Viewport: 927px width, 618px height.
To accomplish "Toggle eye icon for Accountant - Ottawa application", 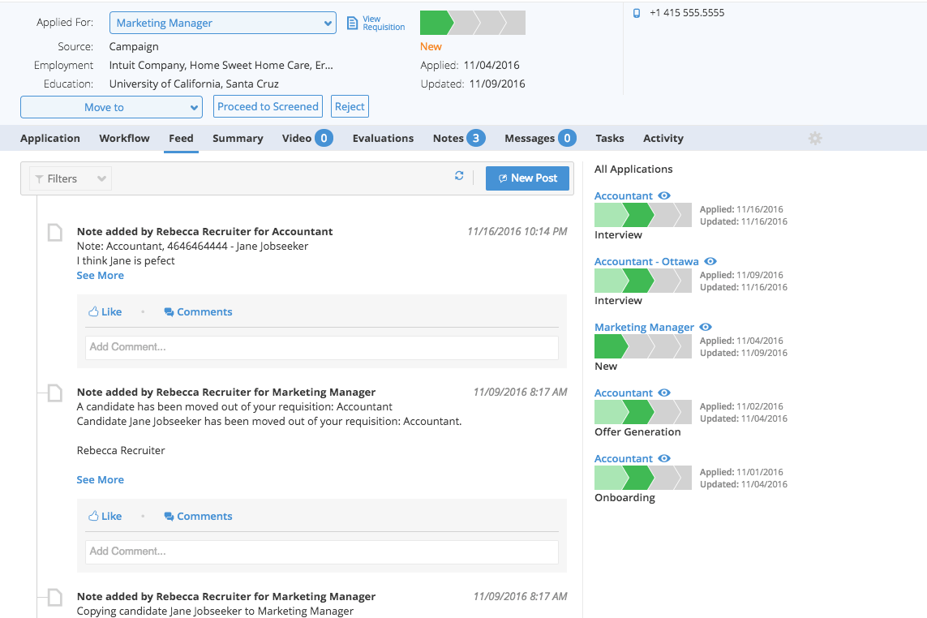I will coord(710,261).
